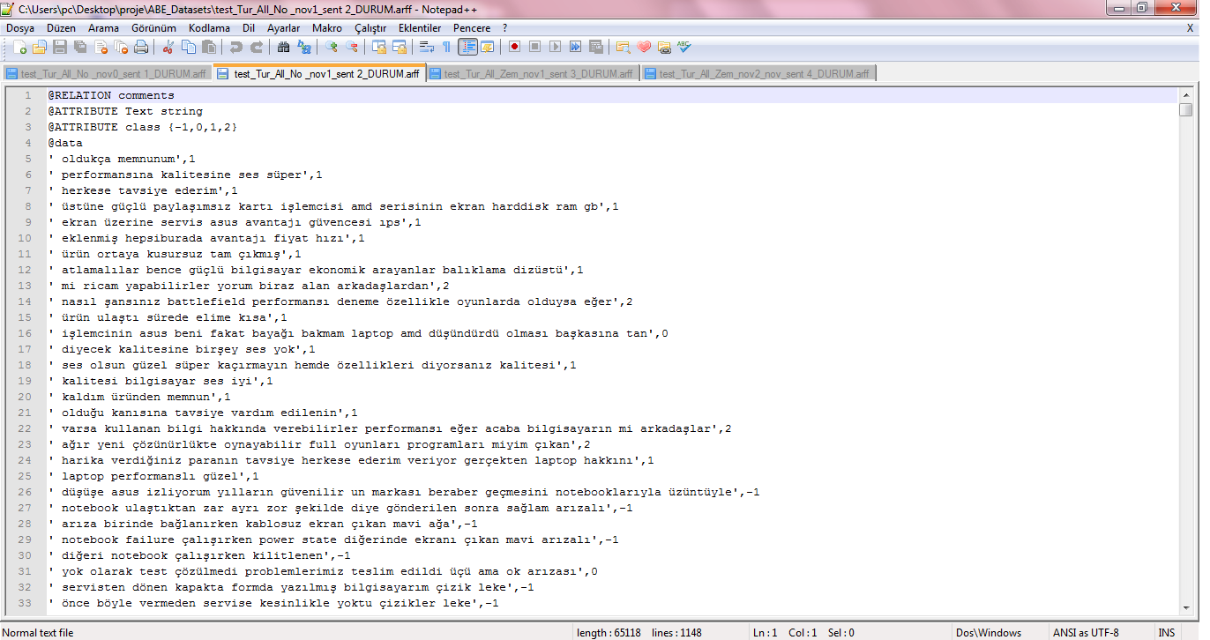Open the Çalıştır menu
1210x640 pixels.
(370, 28)
